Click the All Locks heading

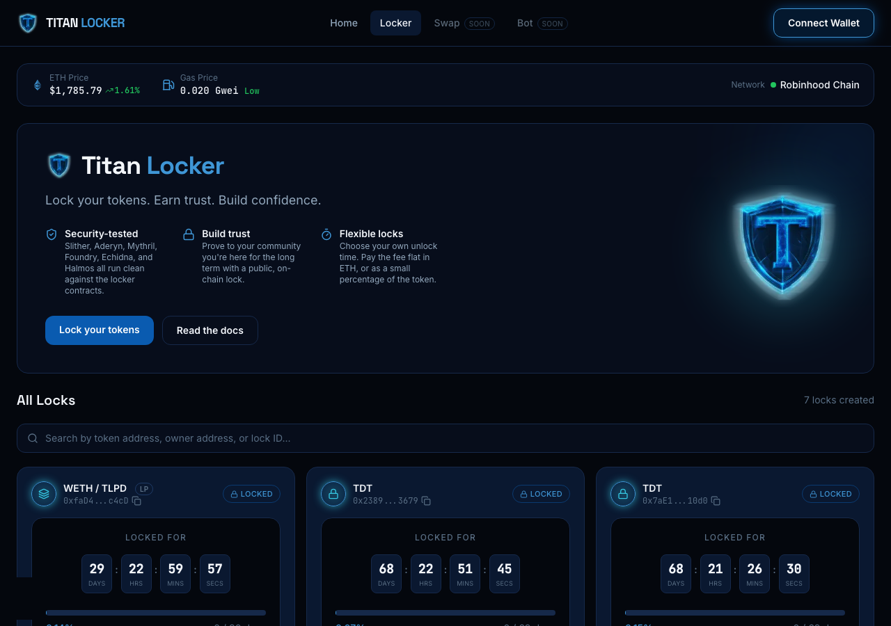point(46,400)
